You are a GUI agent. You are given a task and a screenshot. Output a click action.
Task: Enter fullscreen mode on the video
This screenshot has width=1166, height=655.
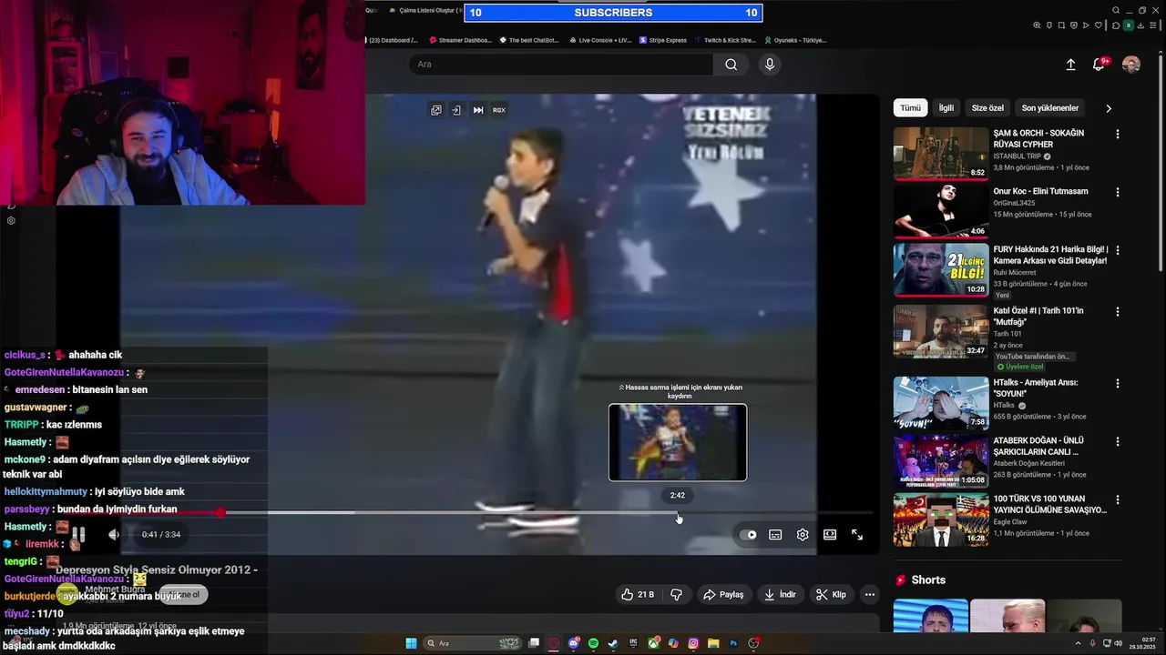pyautogui.click(x=857, y=535)
